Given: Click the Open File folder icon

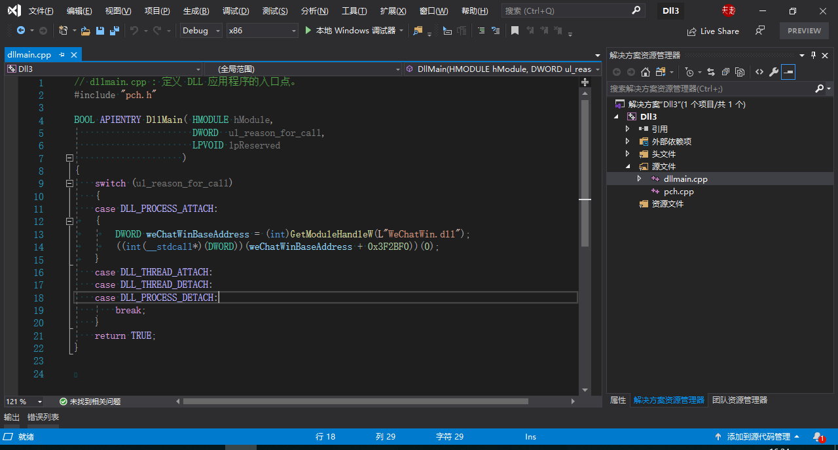Looking at the screenshot, I should pos(85,31).
